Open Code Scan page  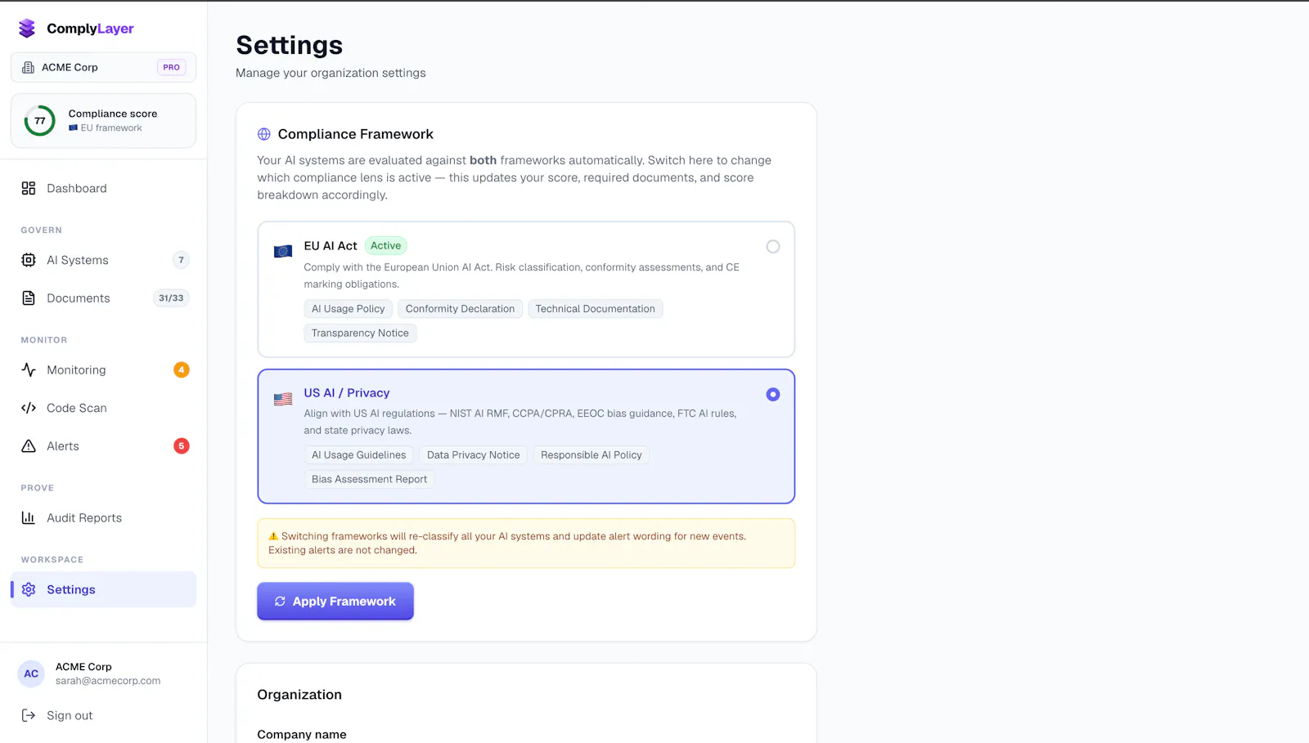[103, 408]
